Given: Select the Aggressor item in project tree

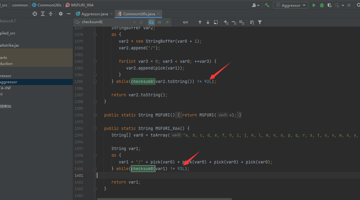Looking at the screenshot, I should tap(8, 82).
